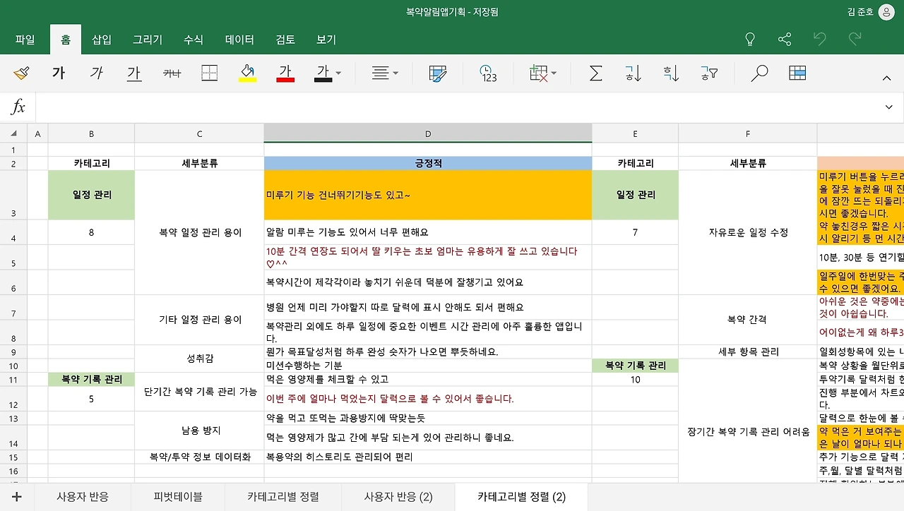Expand the formula bar chevron

pyautogui.click(x=888, y=107)
